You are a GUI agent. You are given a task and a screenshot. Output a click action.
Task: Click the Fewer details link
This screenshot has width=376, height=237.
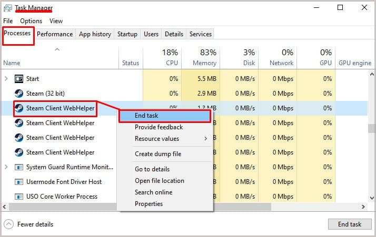click(x=35, y=224)
